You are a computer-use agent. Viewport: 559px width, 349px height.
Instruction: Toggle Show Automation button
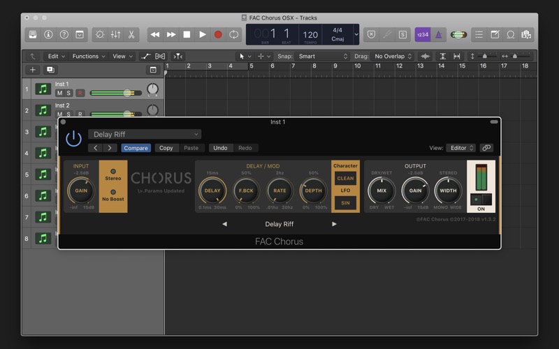click(145, 57)
